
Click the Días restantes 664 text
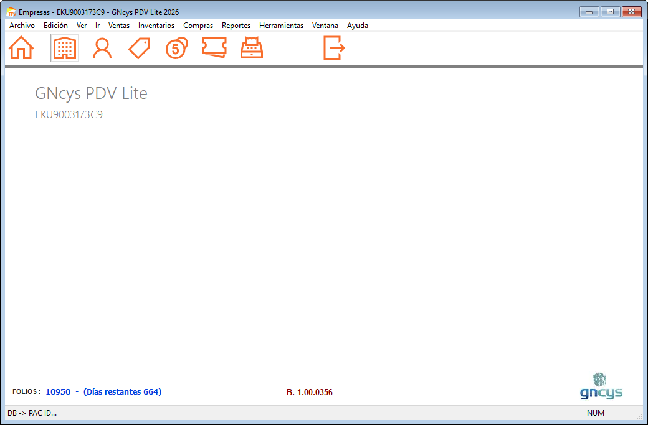(122, 391)
